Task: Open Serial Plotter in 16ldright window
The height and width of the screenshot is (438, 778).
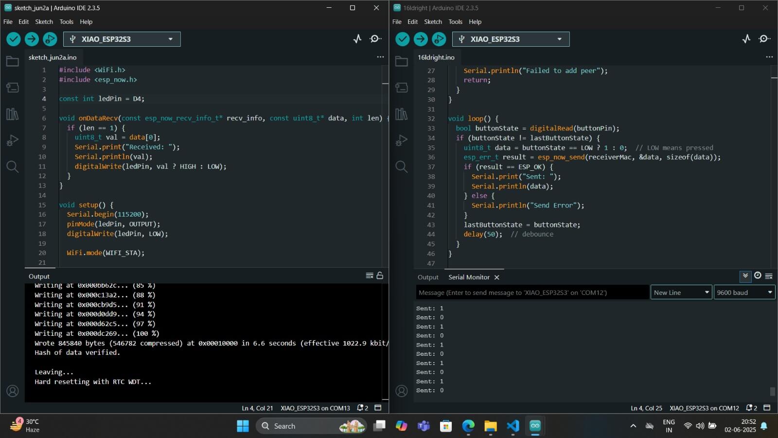Action: point(746,39)
